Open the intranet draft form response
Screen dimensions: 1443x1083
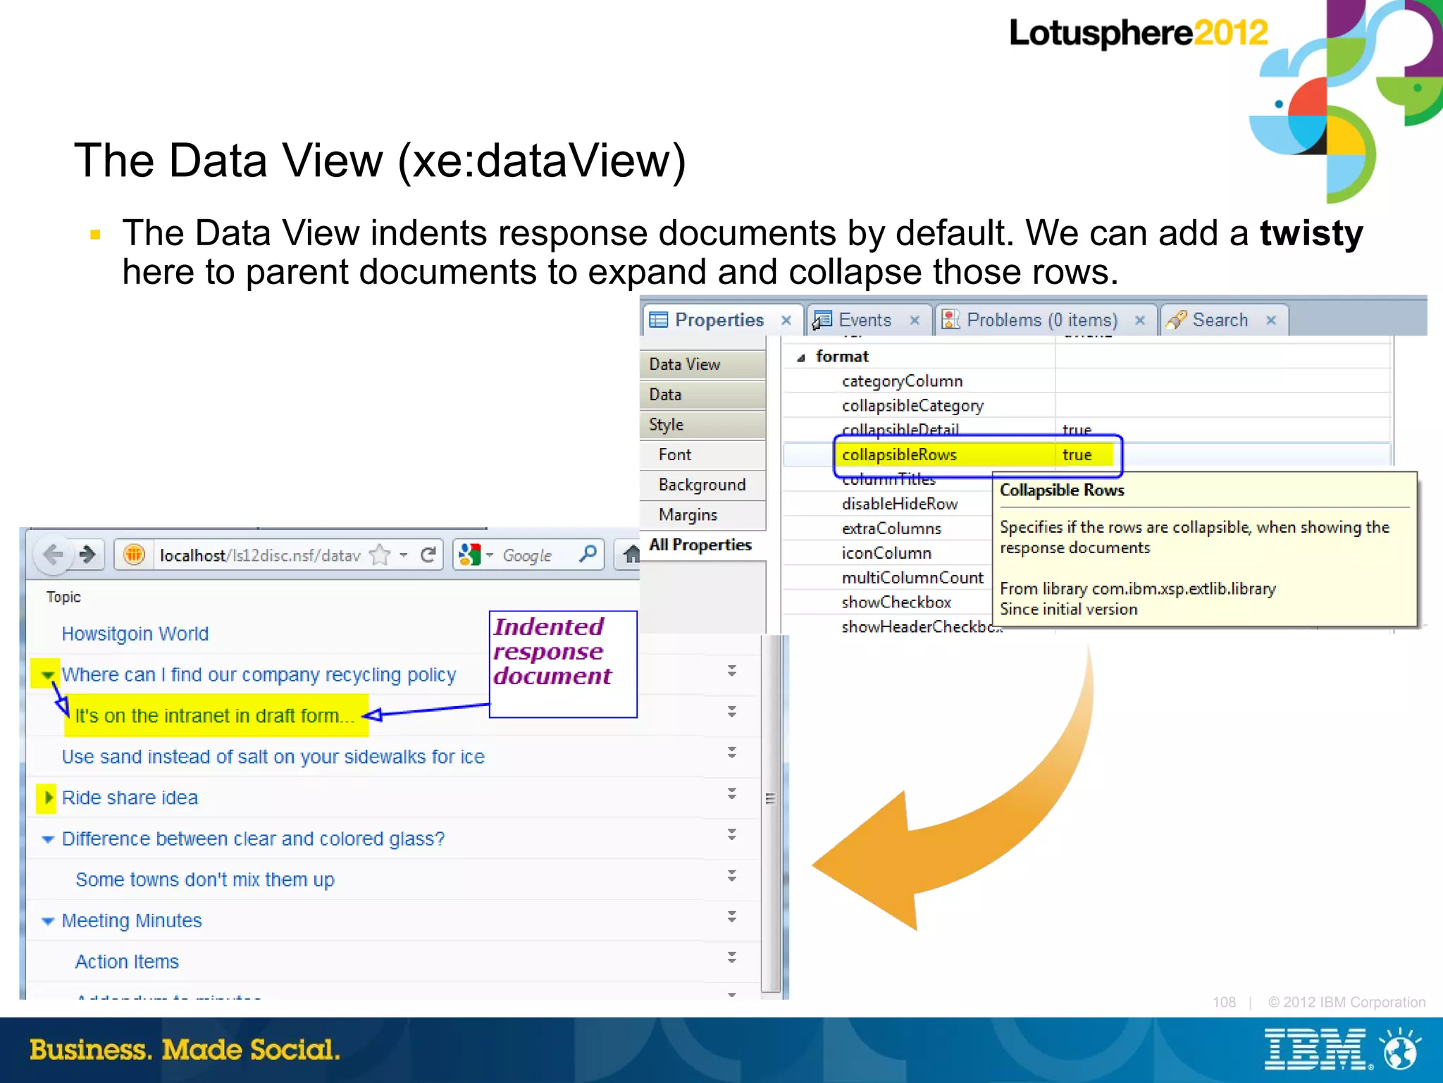215,716
